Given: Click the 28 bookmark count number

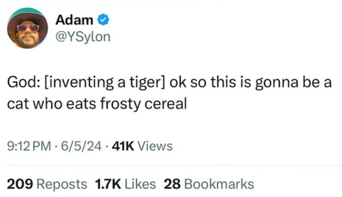Looking at the screenshot, I should (x=172, y=184).
